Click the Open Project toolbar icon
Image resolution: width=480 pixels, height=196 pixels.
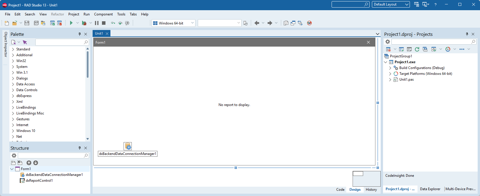click(43, 23)
